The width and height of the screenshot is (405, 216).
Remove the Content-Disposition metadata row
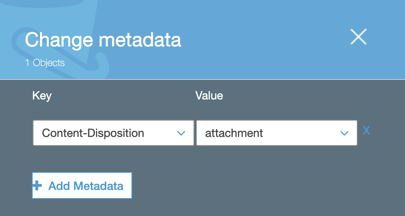pos(366,131)
